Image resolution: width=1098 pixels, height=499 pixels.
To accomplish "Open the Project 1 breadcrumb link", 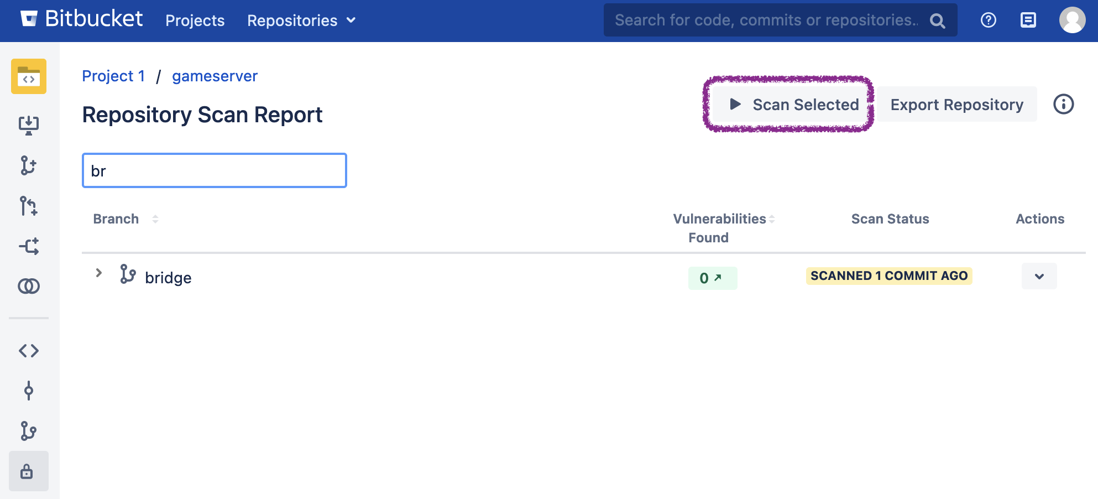I will coord(113,76).
